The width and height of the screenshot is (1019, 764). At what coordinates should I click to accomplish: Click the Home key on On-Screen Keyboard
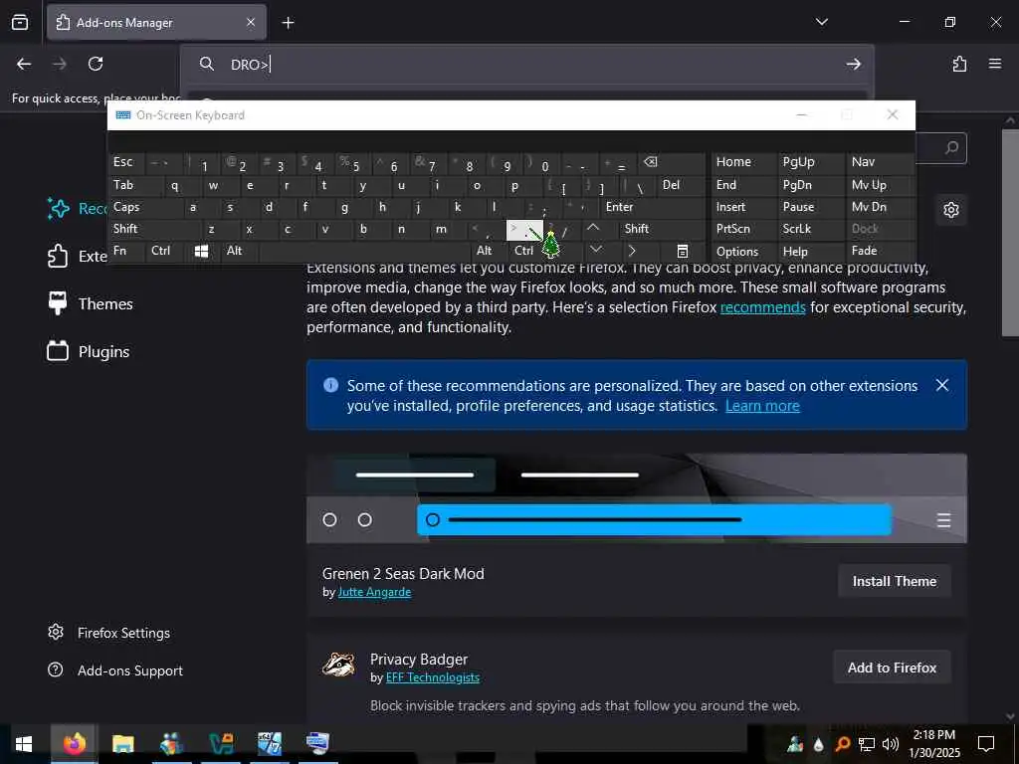pyautogui.click(x=742, y=162)
